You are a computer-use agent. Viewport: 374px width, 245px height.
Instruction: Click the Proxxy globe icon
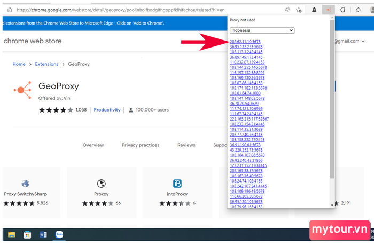click(102, 184)
